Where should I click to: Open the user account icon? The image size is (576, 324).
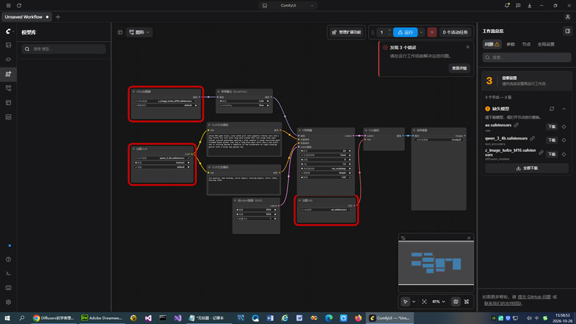[568, 17]
